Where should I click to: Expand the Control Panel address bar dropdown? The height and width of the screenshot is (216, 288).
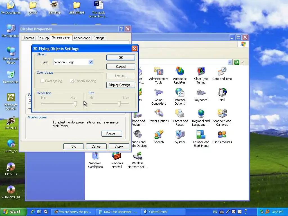(x=230, y=62)
